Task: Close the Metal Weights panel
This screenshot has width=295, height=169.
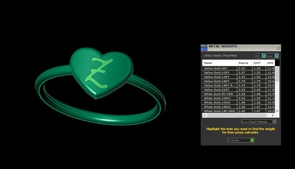Action: [278, 48]
